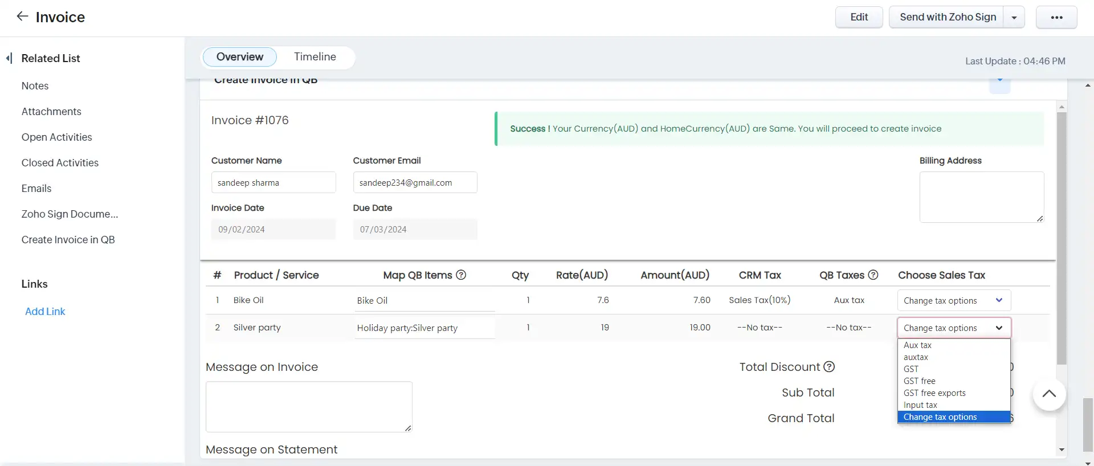
Task: Open Bike Oil sales tax dropdown
Action: click(x=953, y=301)
